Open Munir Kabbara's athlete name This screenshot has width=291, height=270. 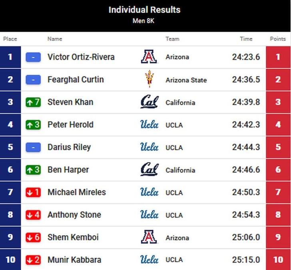pos(74,260)
